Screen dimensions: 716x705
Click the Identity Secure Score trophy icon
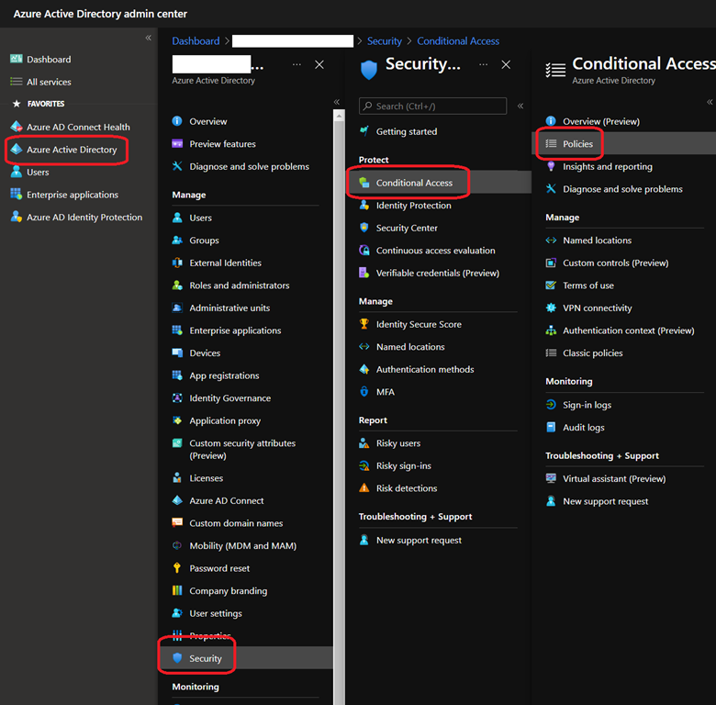(364, 324)
